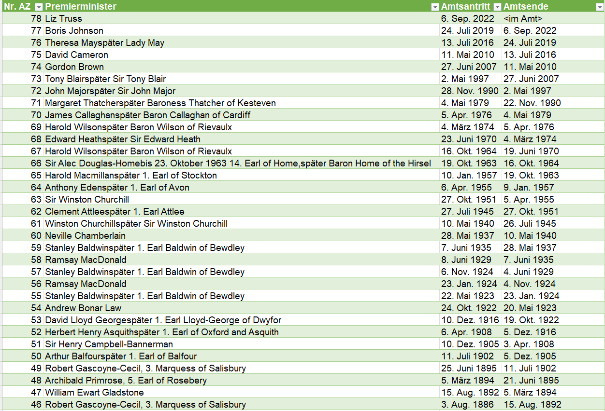Click row number 51 for Campbell-Bannerman

point(36,344)
